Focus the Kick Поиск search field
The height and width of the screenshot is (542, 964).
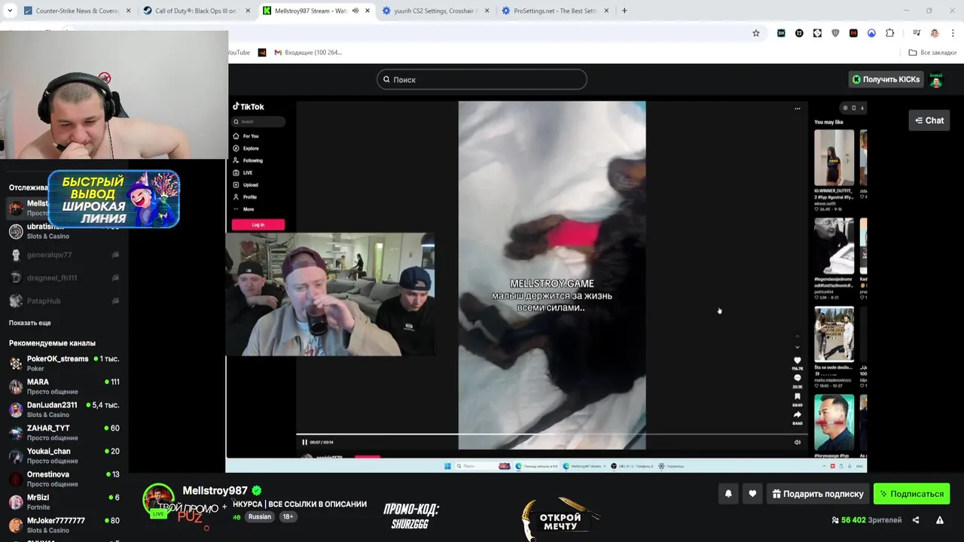(482, 79)
